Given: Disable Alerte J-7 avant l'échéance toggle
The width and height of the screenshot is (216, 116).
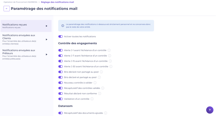Looking at the screenshot, I should tap(61, 56).
